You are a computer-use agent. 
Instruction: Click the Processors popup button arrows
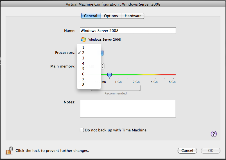click(102, 53)
